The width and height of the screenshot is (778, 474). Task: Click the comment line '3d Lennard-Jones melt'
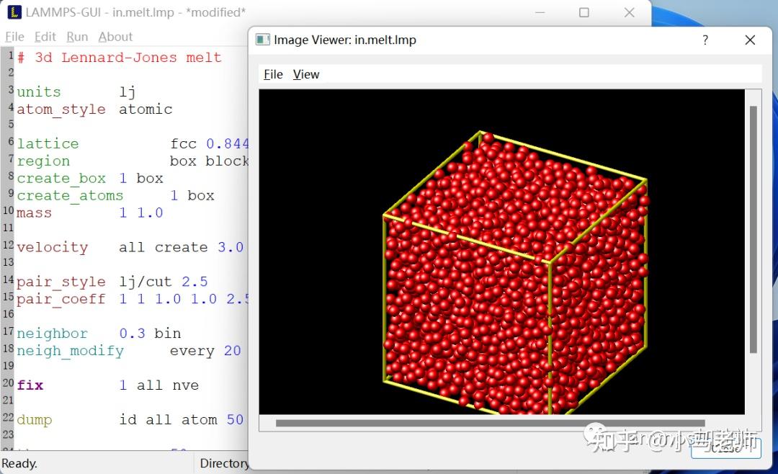(x=128, y=58)
